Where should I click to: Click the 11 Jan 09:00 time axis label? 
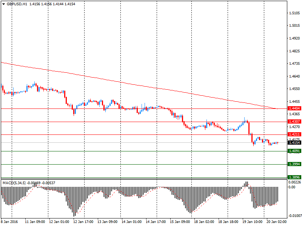[x=35, y=222]
